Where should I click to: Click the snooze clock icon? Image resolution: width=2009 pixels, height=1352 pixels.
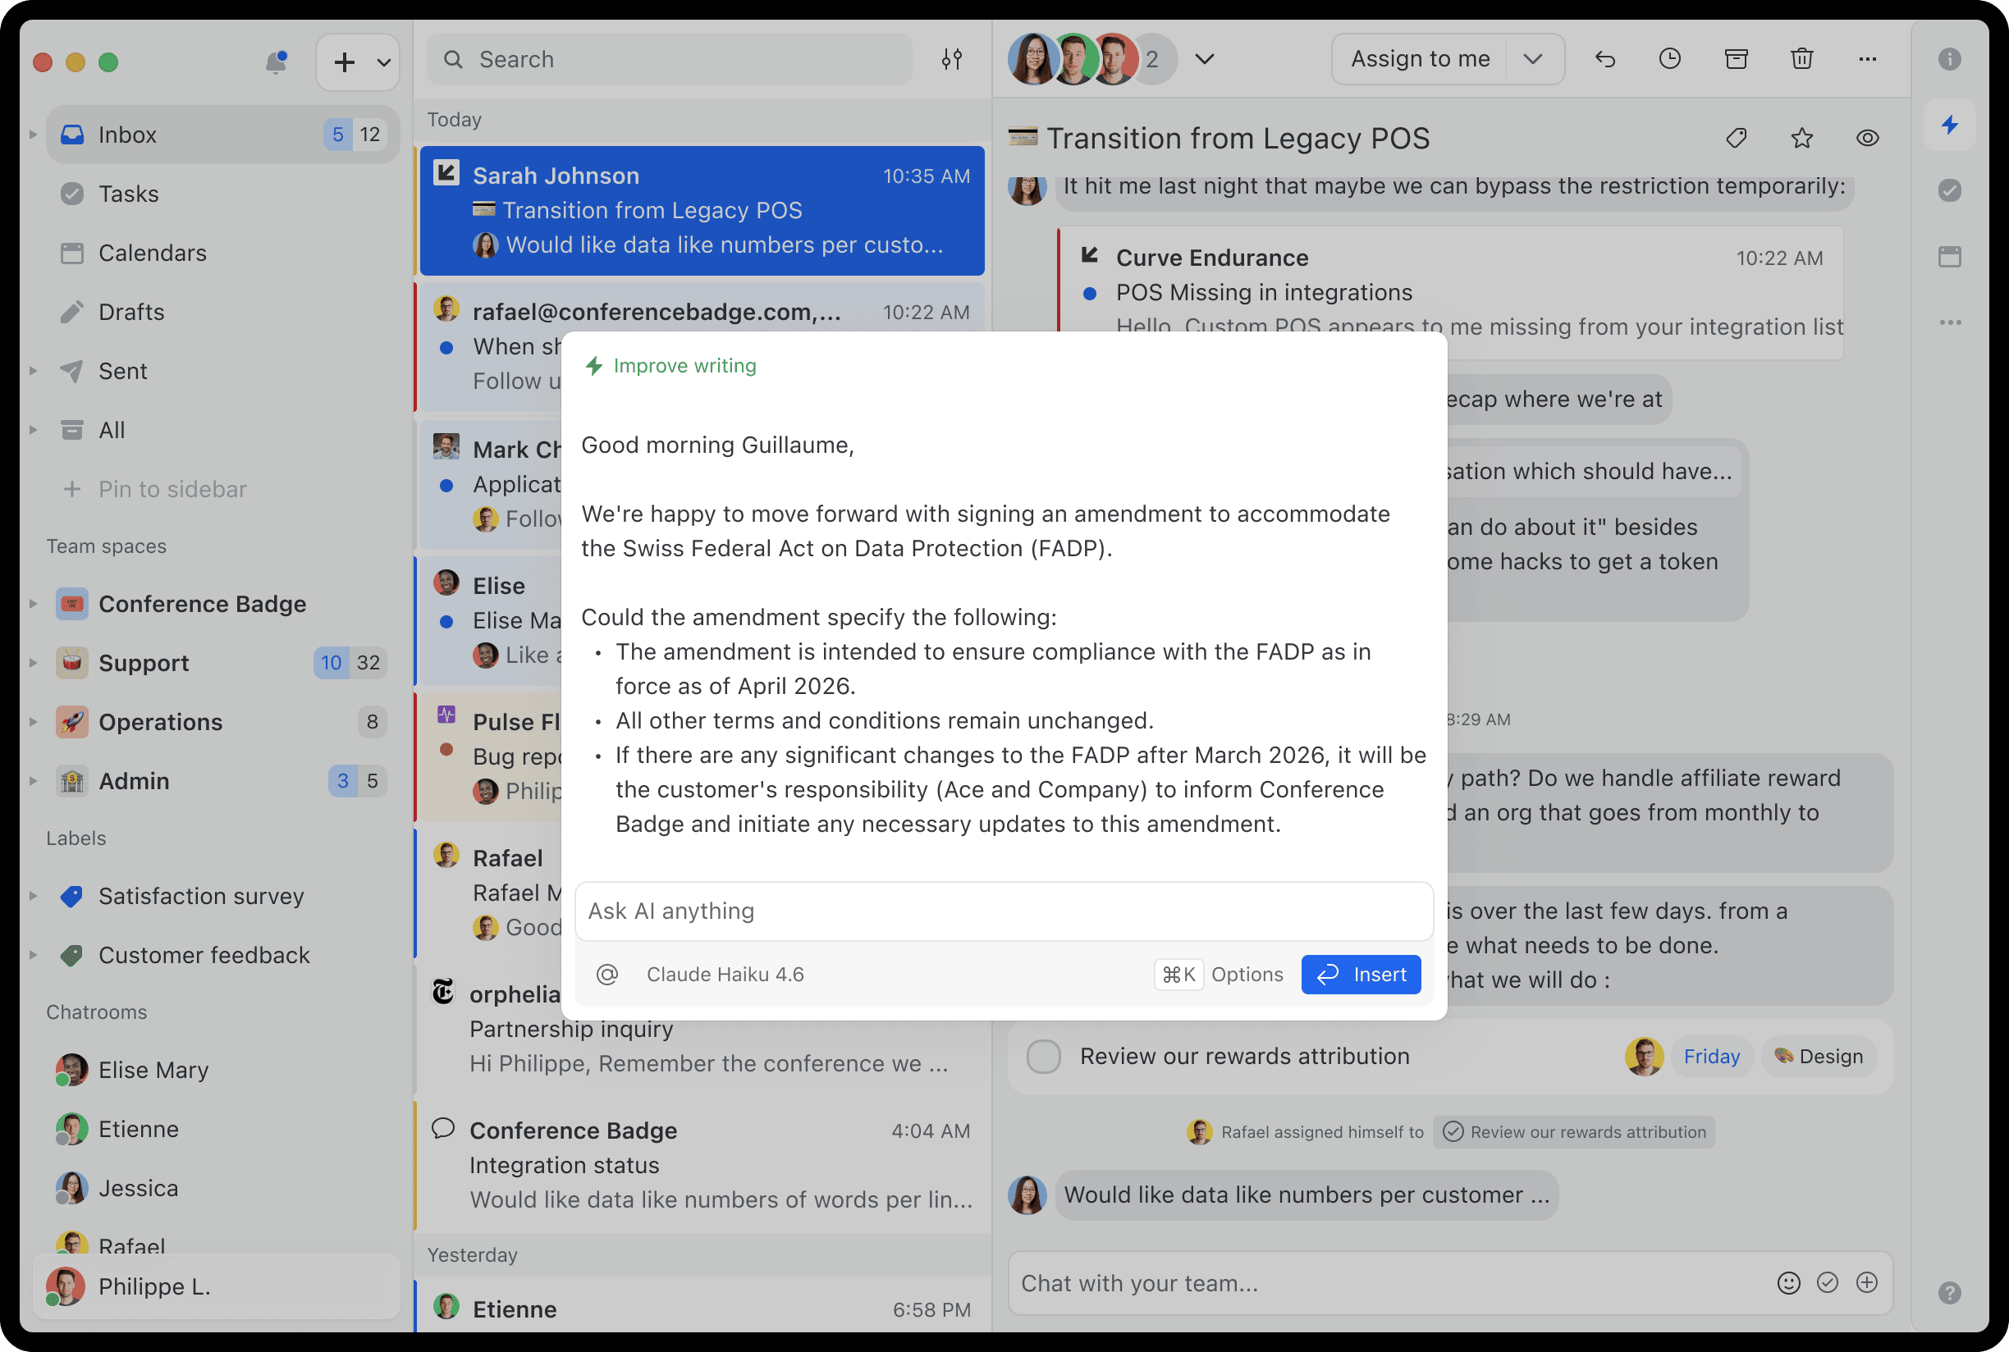click(x=1670, y=60)
